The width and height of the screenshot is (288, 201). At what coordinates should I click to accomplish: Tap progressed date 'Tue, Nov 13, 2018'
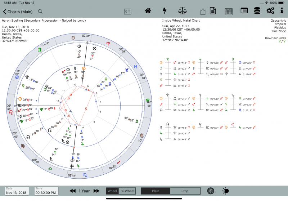(15, 27)
